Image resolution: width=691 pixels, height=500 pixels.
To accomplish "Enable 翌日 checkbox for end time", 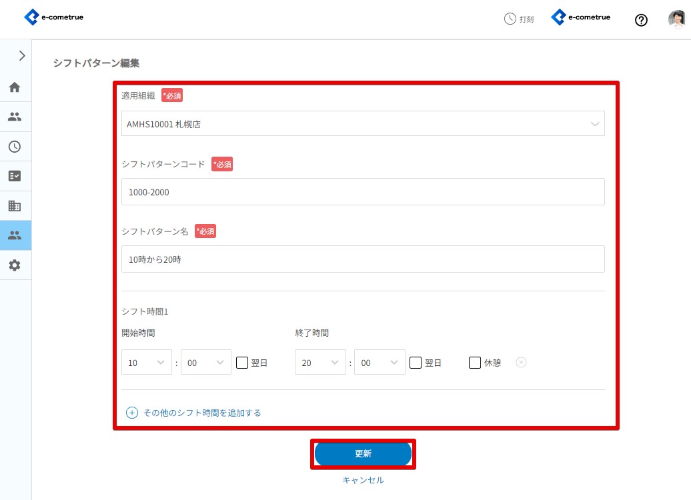I will click(416, 363).
